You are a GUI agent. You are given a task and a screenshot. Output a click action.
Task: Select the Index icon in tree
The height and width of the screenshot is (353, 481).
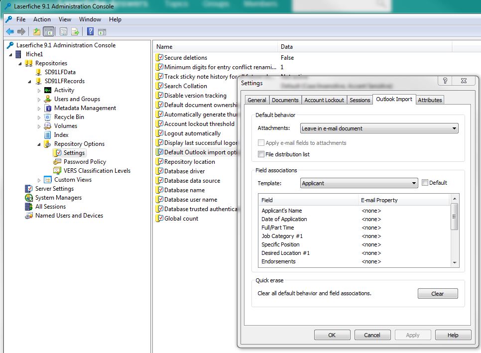47,135
